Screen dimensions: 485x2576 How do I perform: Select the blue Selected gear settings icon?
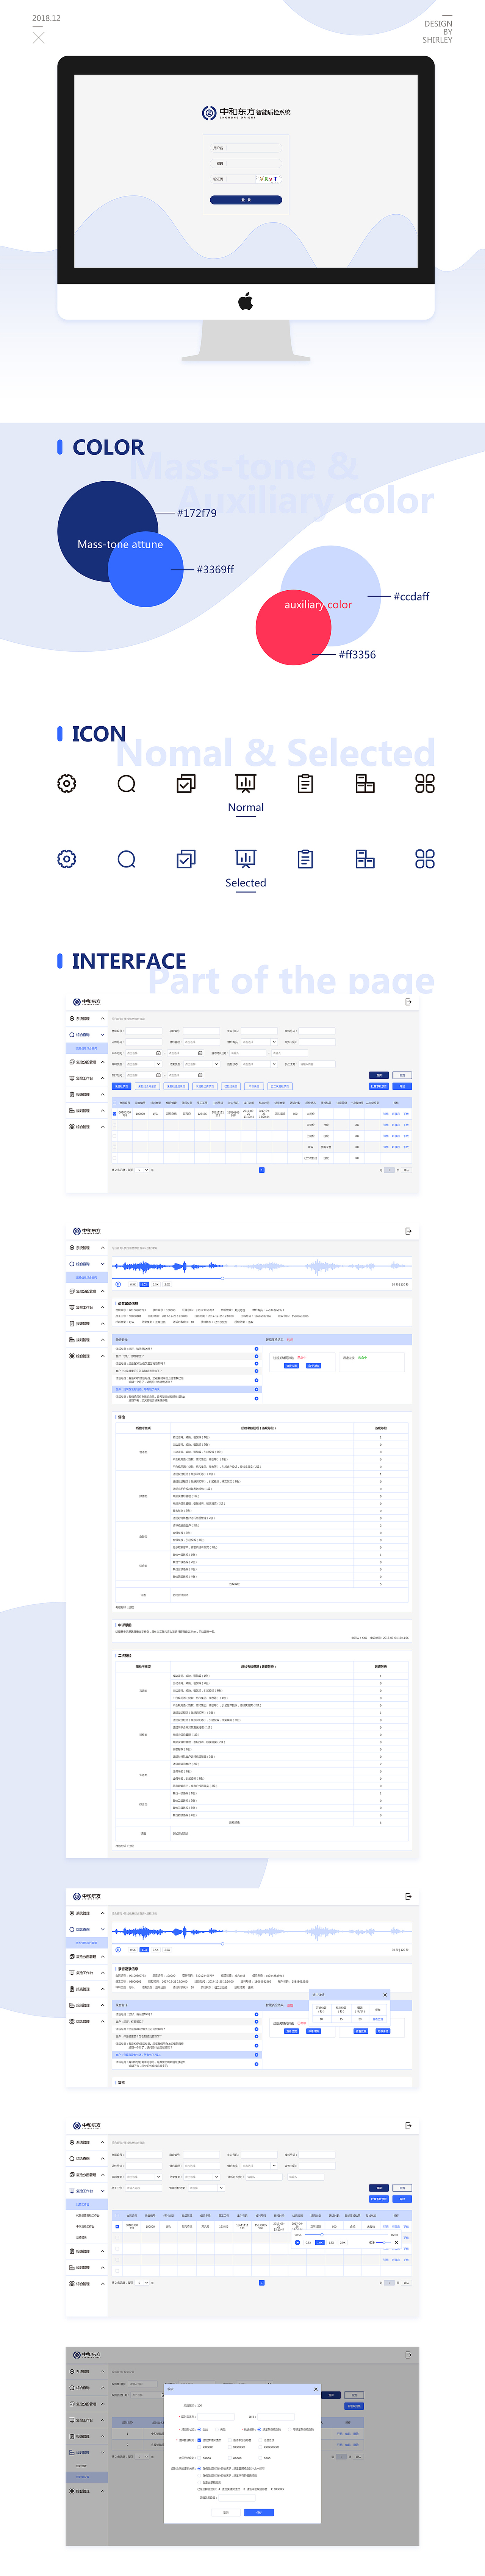[67, 859]
